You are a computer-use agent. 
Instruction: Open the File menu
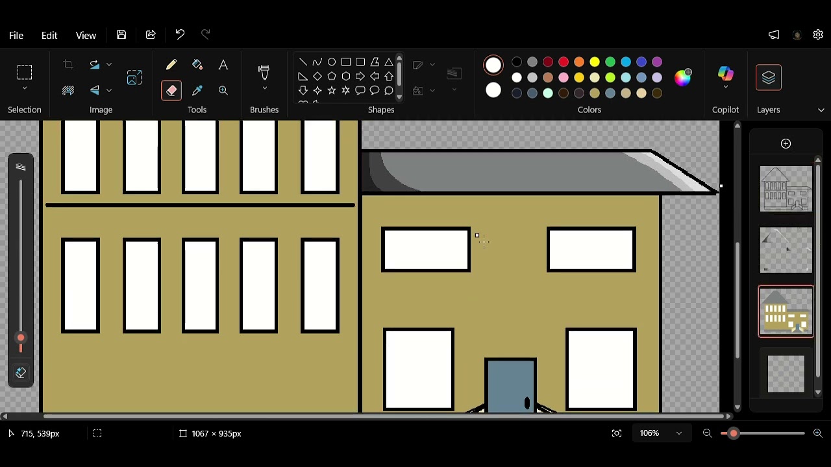pos(16,35)
